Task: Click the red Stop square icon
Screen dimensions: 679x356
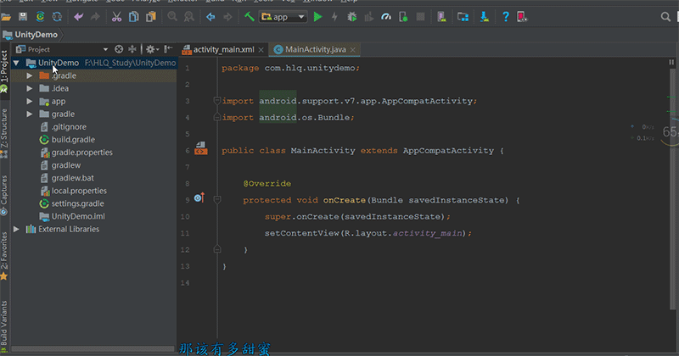Action: click(x=422, y=16)
